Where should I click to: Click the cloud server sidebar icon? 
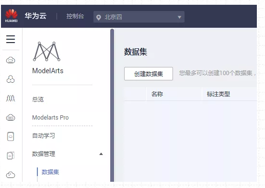(x=11, y=60)
